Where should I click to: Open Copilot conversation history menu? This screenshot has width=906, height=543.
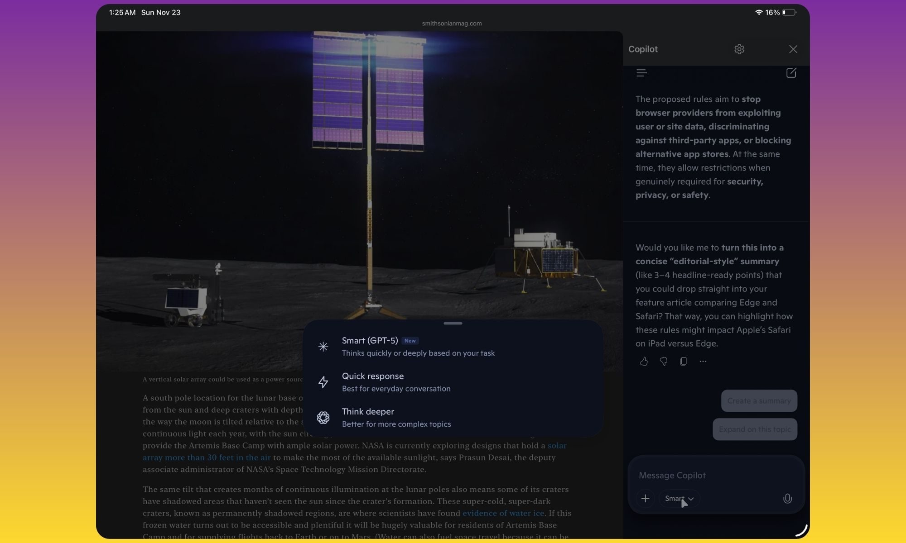pyautogui.click(x=641, y=73)
